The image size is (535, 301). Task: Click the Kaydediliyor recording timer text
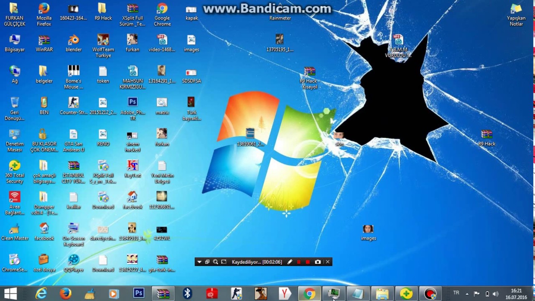[257, 262]
